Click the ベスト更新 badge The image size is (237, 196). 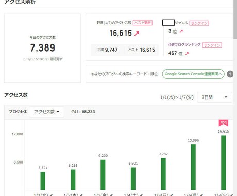click(x=143, y=23)
